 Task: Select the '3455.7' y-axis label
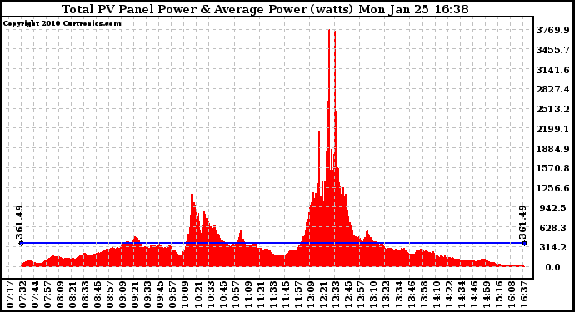pos(552,50)
